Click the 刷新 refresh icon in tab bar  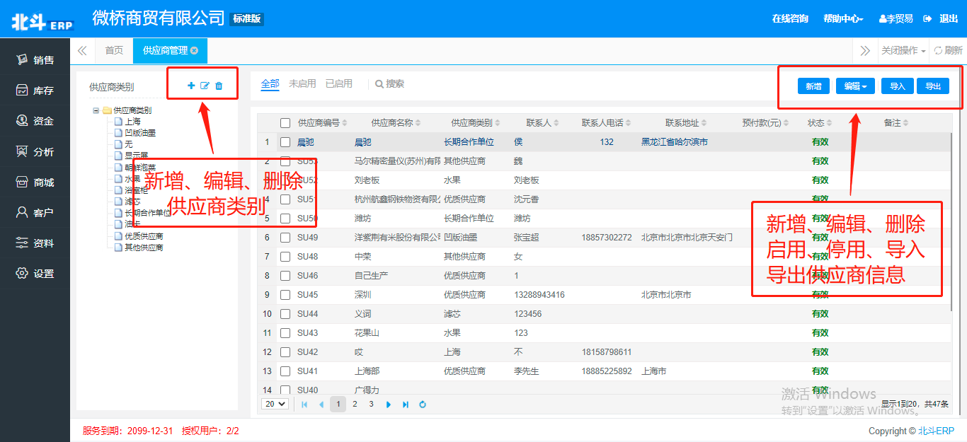coord(939,50)
